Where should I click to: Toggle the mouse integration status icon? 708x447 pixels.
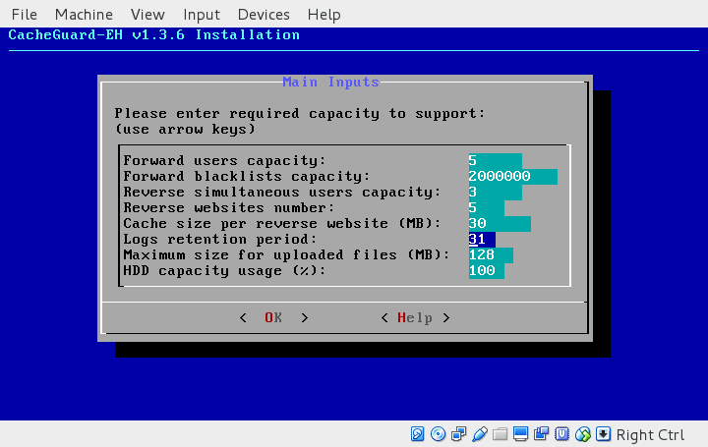583,434
